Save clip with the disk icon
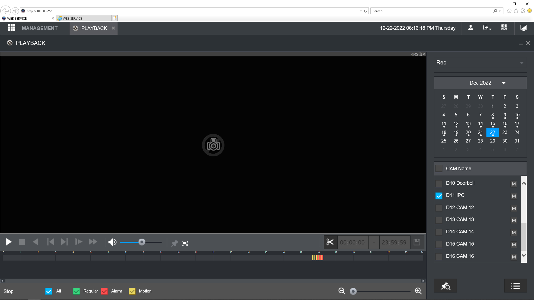 (417, 242)
